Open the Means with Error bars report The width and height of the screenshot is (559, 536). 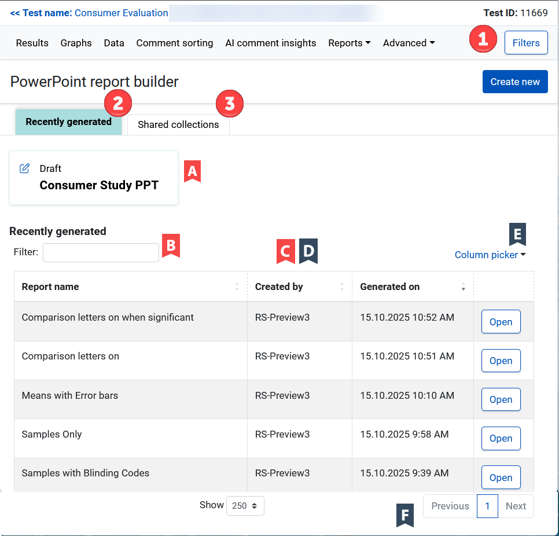pos(501,399)
